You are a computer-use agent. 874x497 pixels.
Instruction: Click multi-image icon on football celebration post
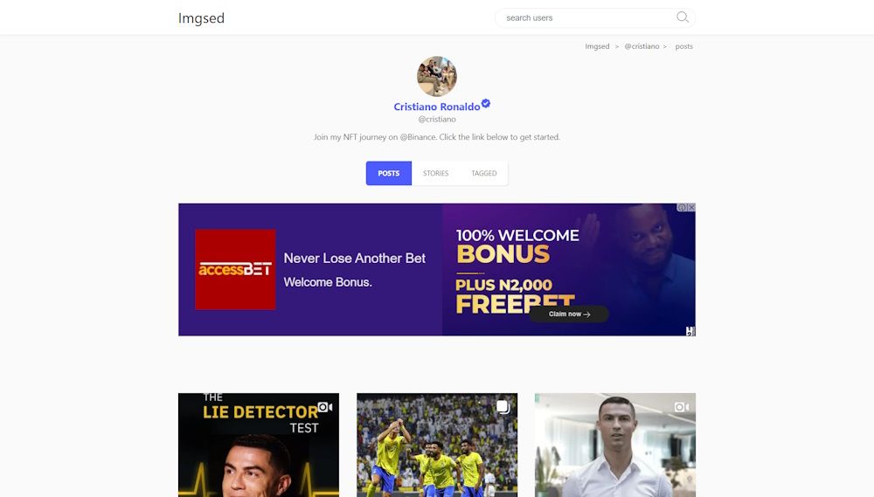pos(503,407)
